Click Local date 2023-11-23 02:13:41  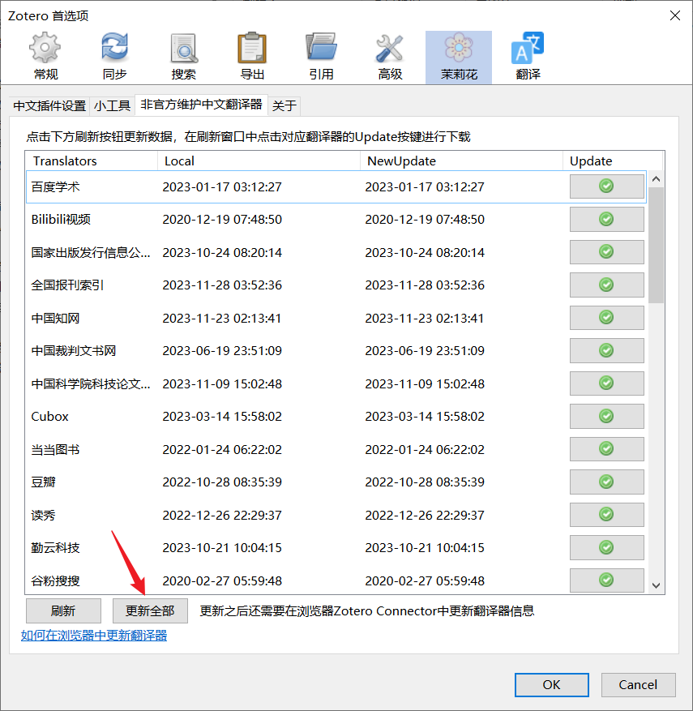tap(222, 319)
